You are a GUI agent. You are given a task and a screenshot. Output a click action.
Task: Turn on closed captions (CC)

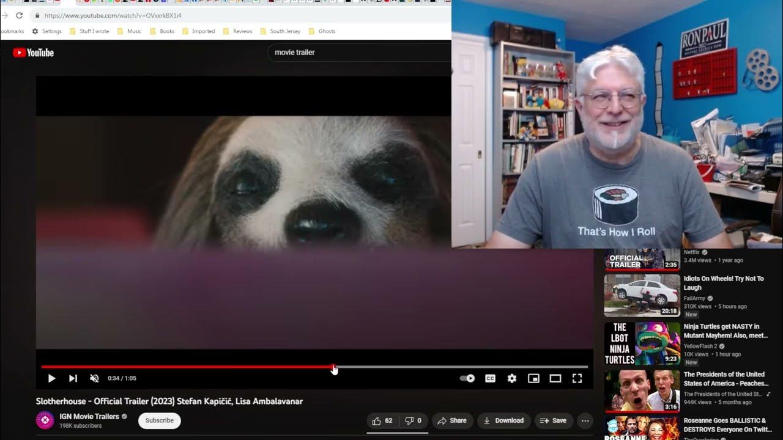click(490, 378)
